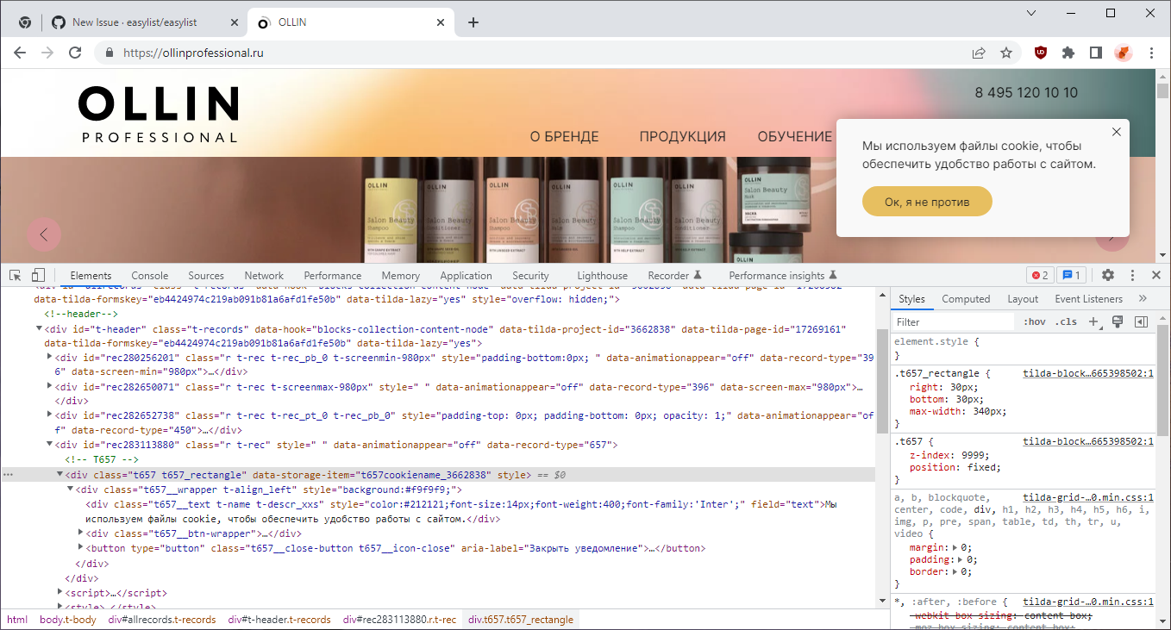The image size is (1171, 630).
Task: Select div.t657.t657_rectangle in the breadcrumb bar
Action: click(521, 619)
